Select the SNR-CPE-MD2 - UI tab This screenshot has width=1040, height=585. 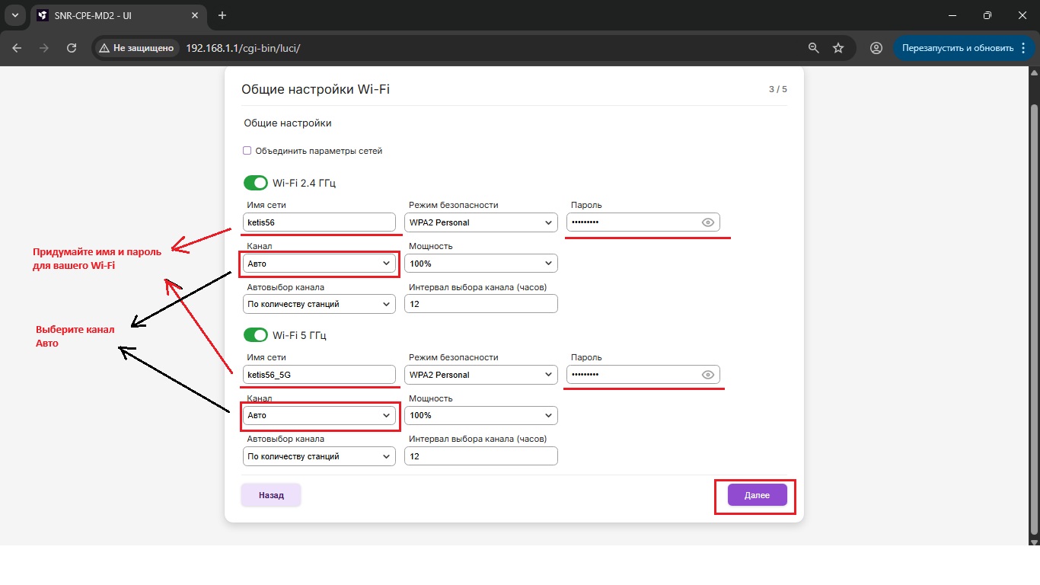(119, 15)
